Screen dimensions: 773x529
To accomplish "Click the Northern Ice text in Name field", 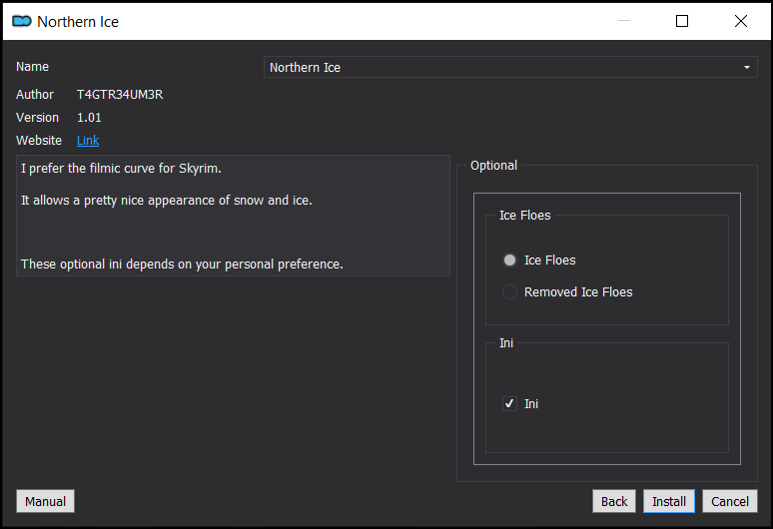I will coord(305,68).
